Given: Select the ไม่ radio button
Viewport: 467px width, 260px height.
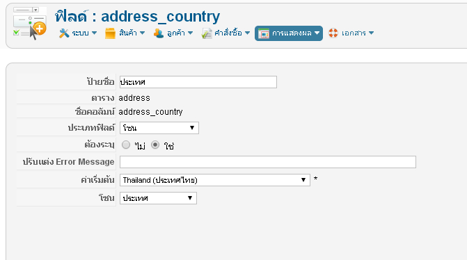Looking at the screenshot, I should pos(126,145).
